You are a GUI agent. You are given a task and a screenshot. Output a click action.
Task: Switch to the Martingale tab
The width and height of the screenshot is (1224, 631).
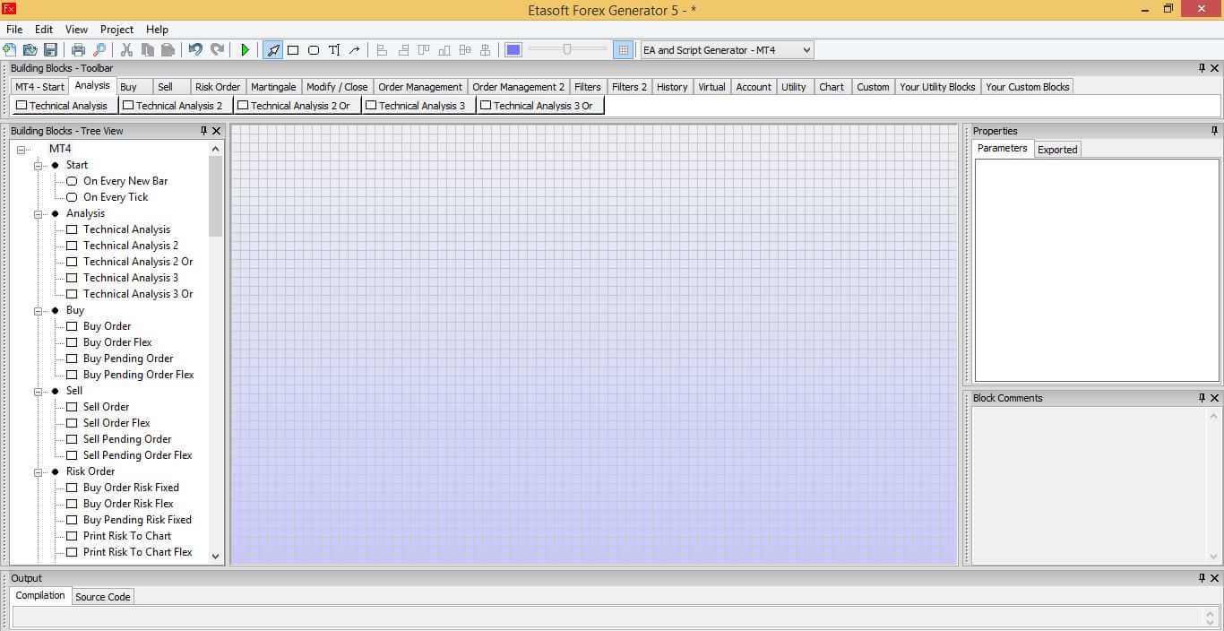(x=273, y=87)
